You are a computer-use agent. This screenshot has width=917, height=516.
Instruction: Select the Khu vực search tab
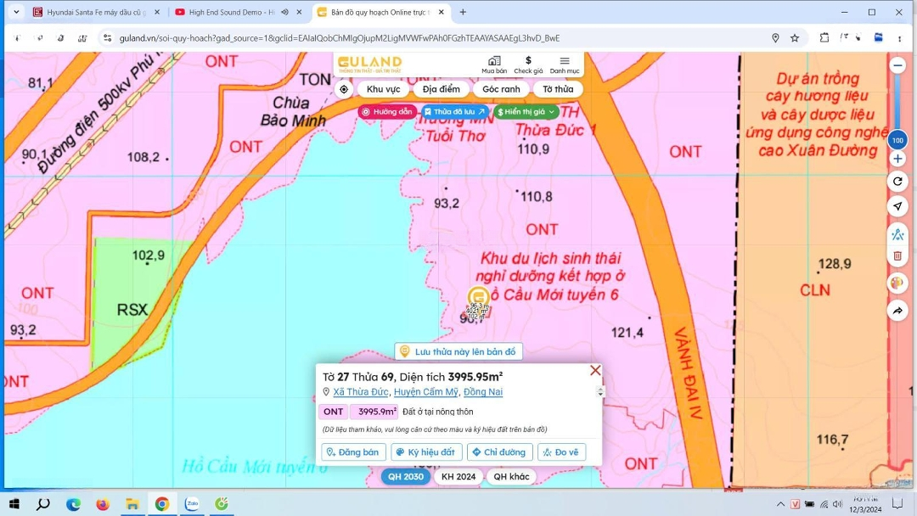(383, 90)
